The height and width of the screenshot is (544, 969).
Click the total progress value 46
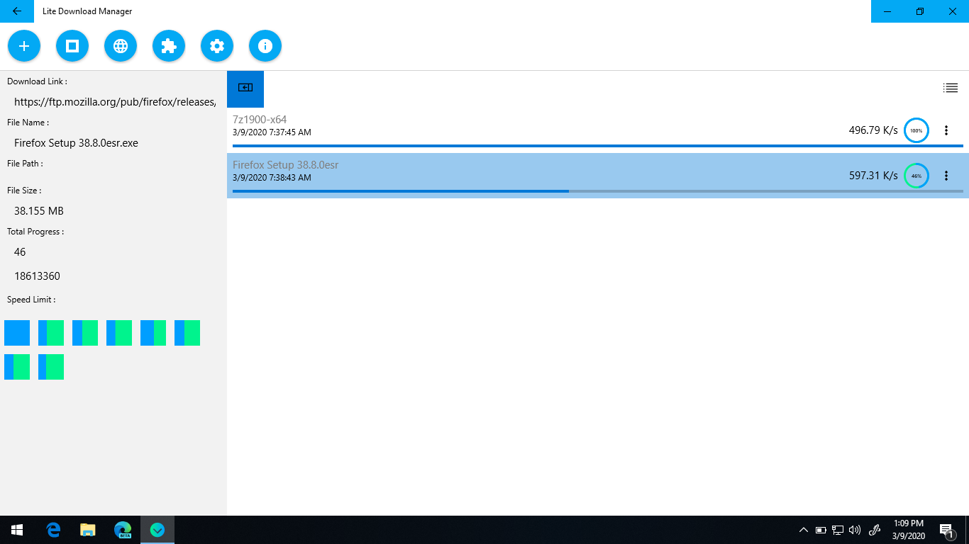pos(20,252)
